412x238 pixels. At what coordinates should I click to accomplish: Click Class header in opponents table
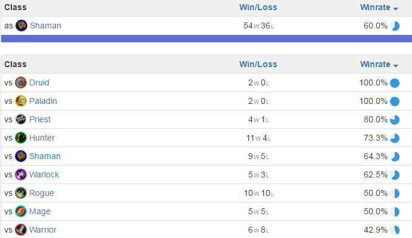15,65
